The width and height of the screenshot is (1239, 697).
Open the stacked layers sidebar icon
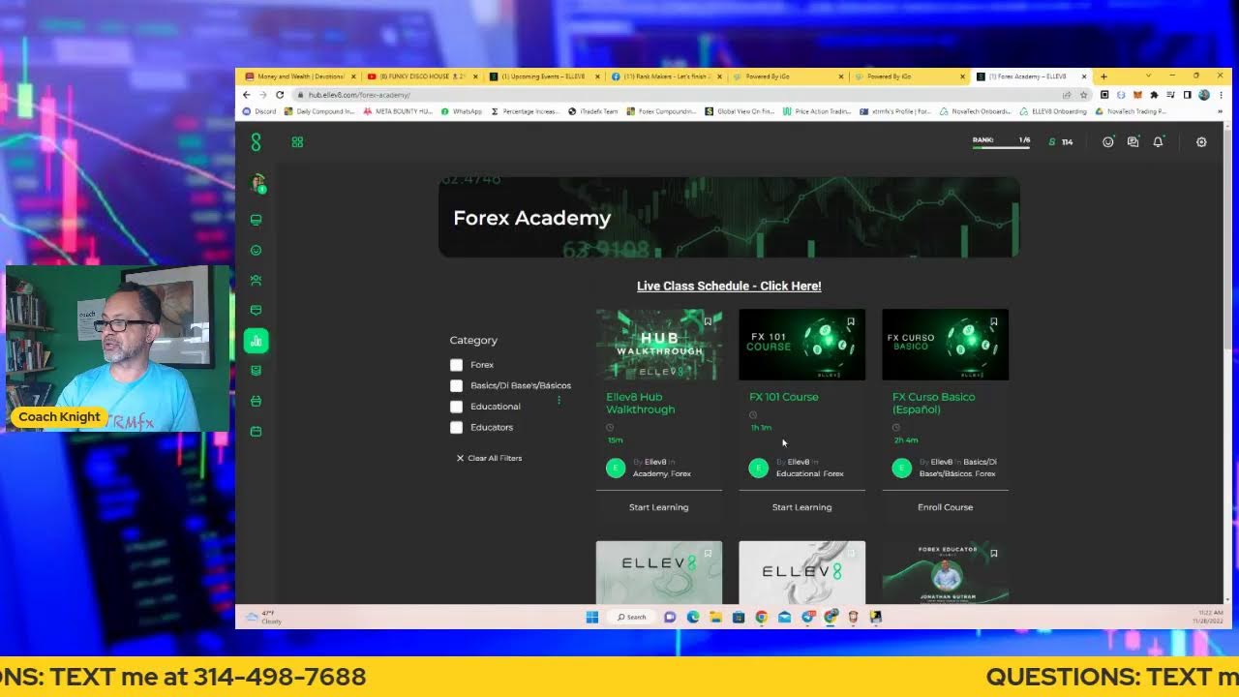(x=256, y=371)
